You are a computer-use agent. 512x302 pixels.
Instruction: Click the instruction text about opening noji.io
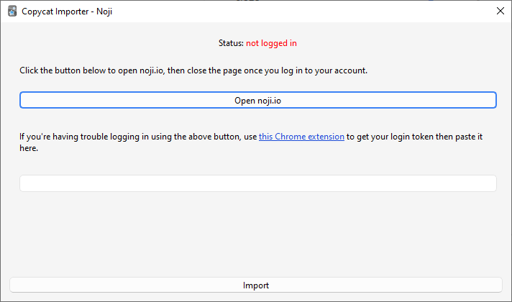tap(193, 70)
